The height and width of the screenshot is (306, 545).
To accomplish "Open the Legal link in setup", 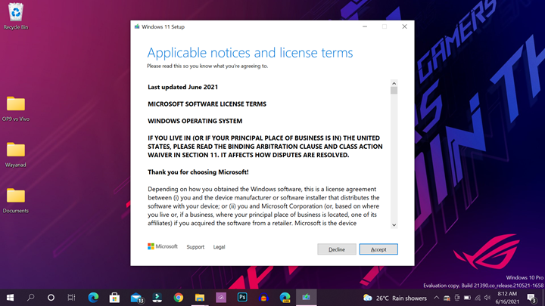I will (219, 246).
